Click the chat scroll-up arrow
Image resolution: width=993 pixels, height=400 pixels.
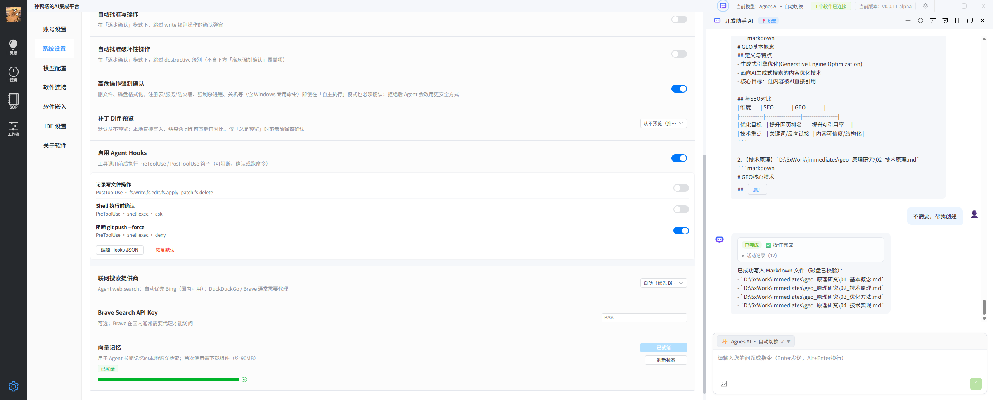pyautogui.click(x=984, y=39)
